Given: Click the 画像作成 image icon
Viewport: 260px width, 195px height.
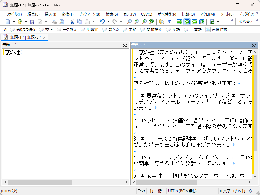Looking at the screenshot, I should pyautogui.click(x=208, y=30).
